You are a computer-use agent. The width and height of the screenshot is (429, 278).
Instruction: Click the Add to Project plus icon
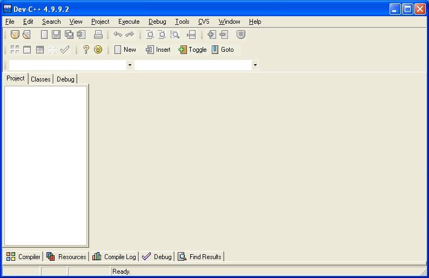211,35
